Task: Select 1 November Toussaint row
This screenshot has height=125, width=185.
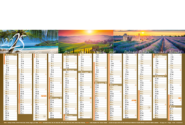Action: (x=160, y=55)
